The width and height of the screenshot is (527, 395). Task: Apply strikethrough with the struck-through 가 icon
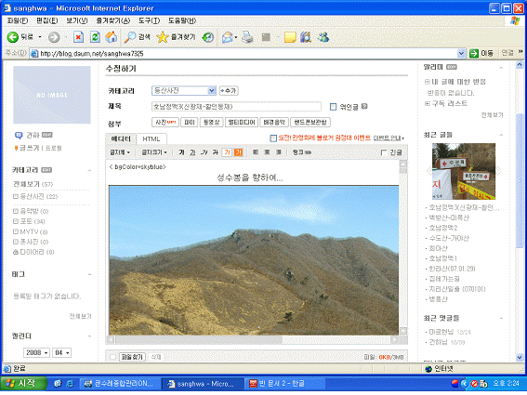point(216,152)
